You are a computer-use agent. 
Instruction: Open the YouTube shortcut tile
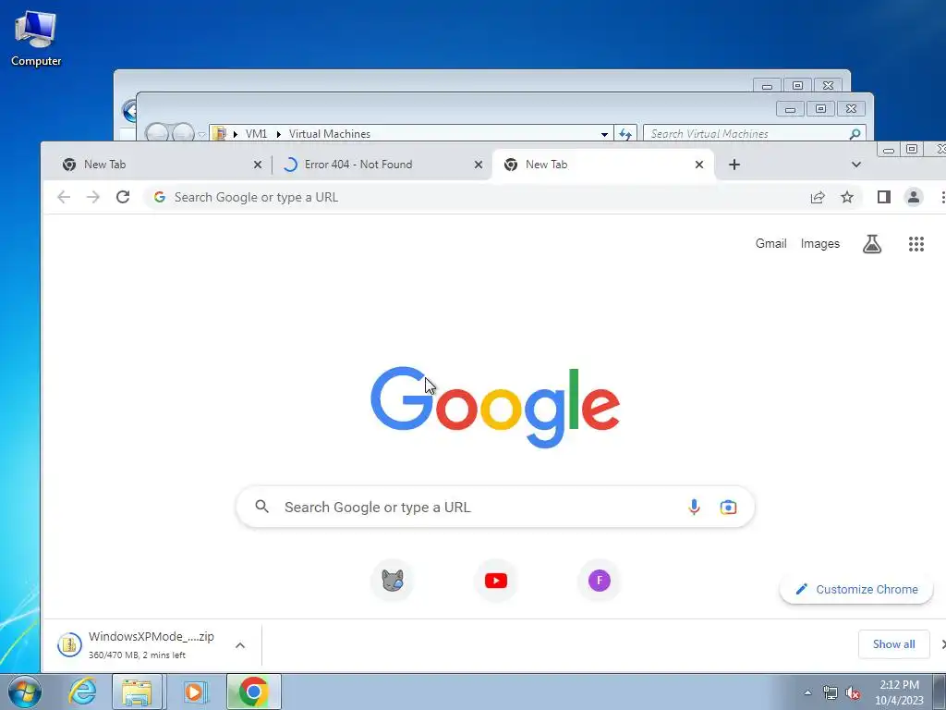tap(496, 581)
